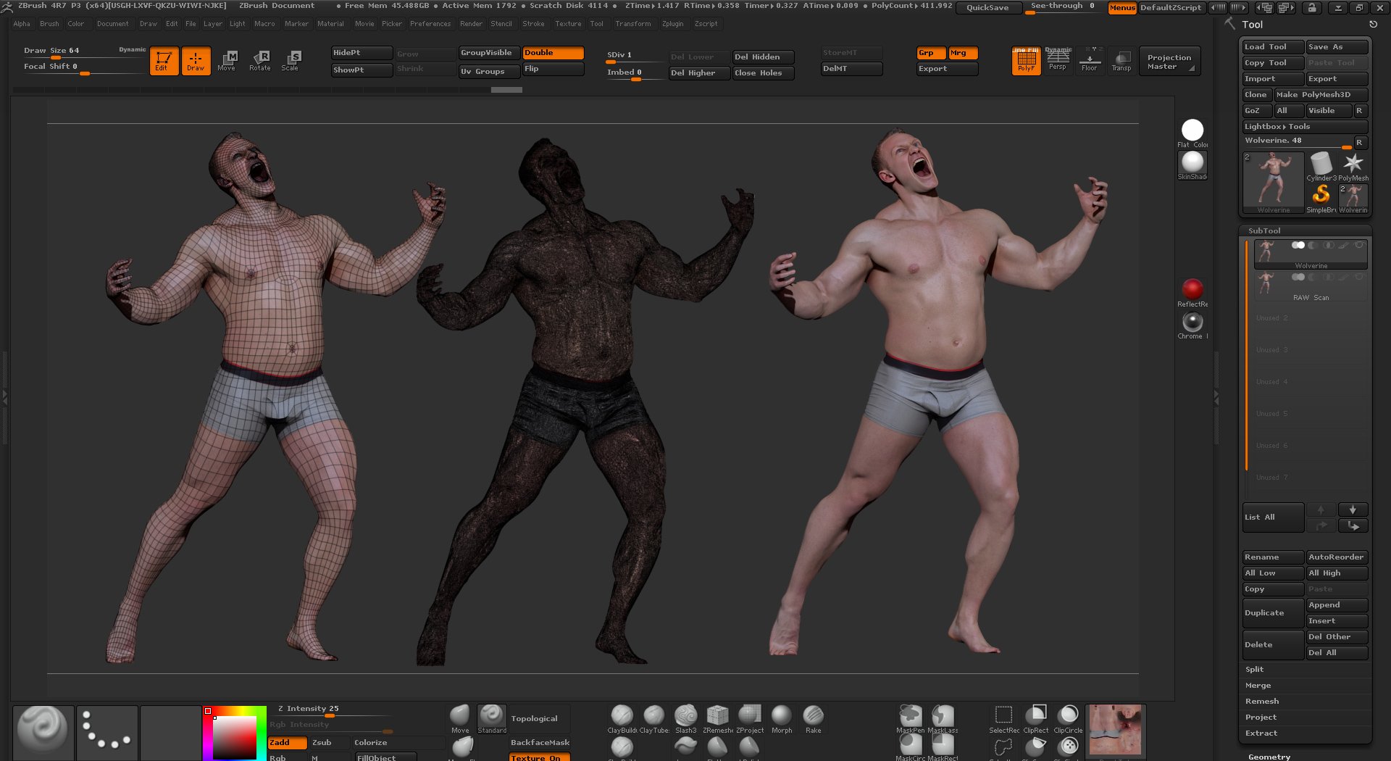Select the Rotate transform tool
1391x761 pixels.
[x=260, y=61]
